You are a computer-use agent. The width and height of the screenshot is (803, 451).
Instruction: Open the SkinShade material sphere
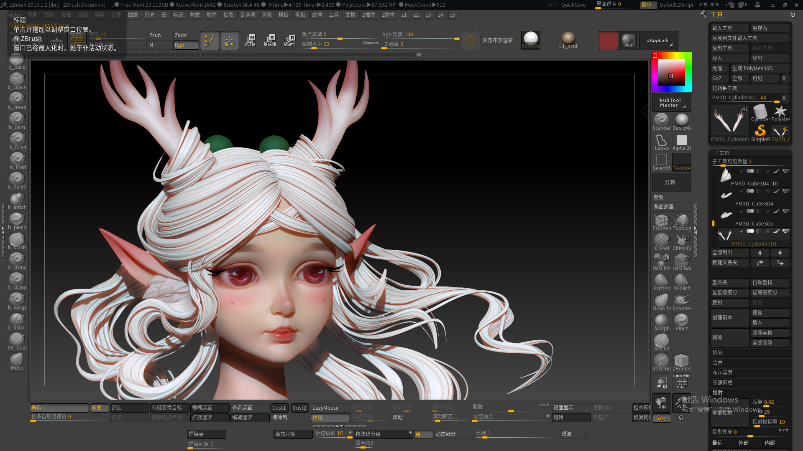click(x=531, y=40)
